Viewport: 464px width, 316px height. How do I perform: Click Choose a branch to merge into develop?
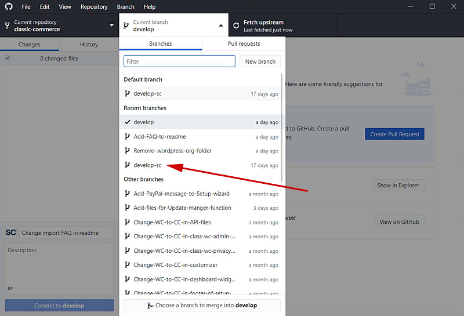click(x=202, y=306)
